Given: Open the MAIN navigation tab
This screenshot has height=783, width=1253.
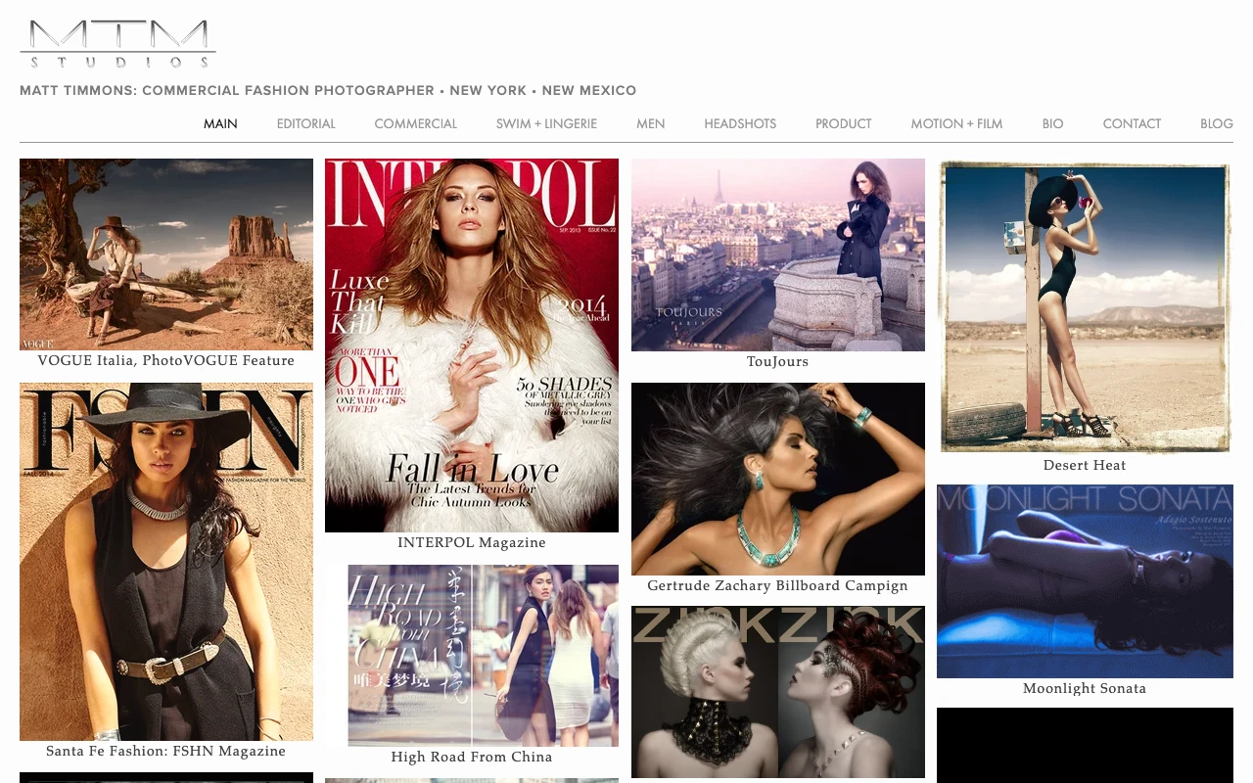Looking at the screenshot, I should (x=220, y=123).
